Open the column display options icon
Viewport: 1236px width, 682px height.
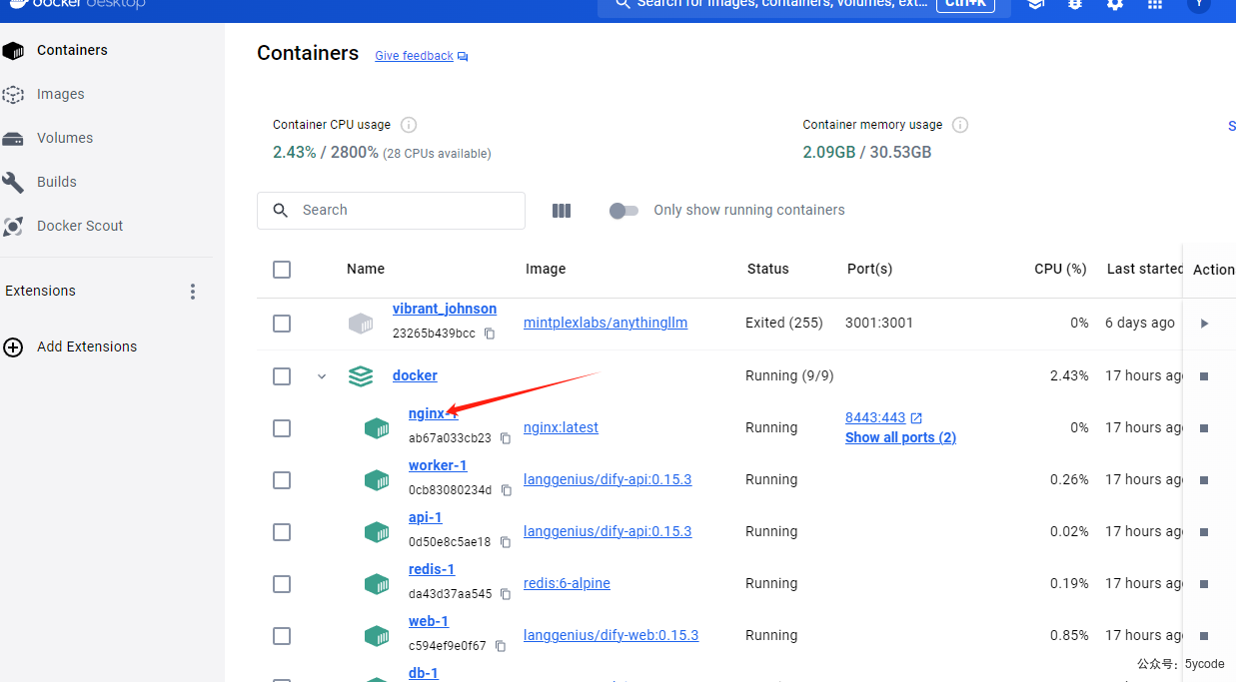562,211
